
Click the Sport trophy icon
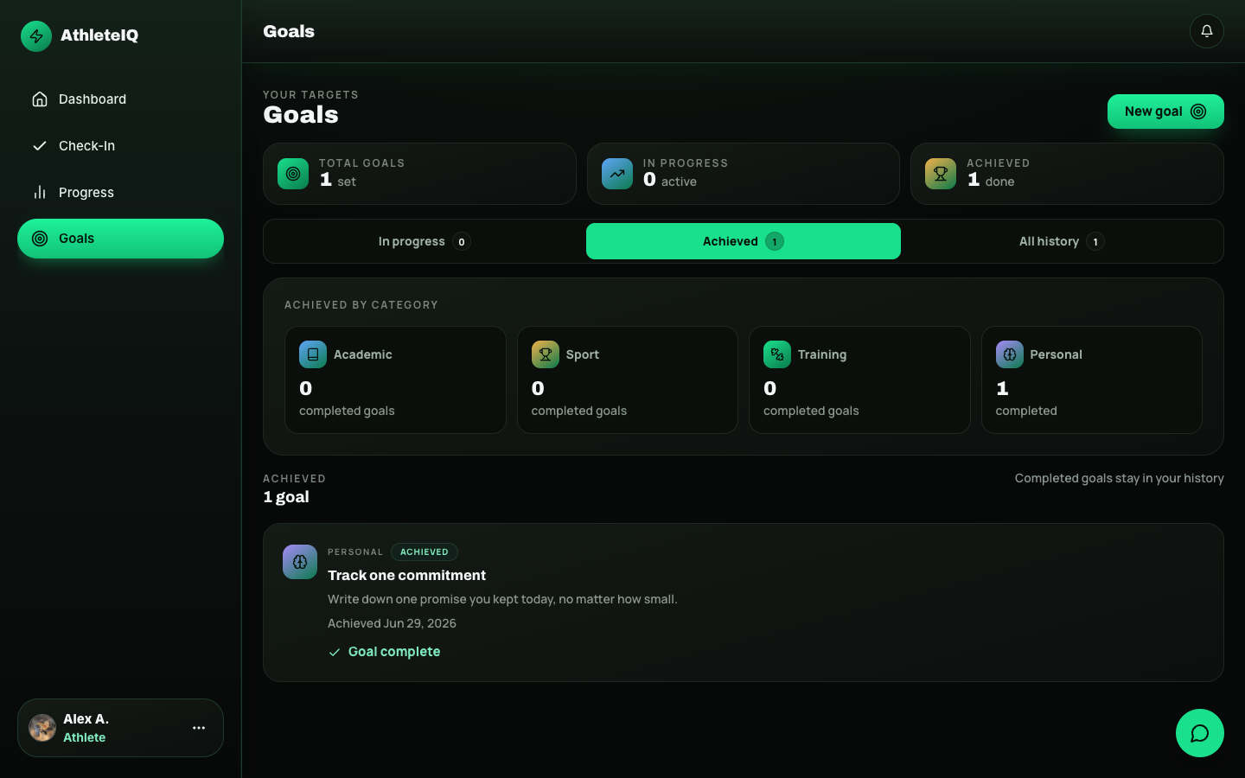[546, 354]
